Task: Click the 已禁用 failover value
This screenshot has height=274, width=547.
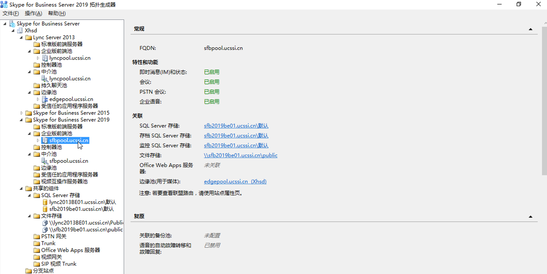Action: click(x=212, y=245)
